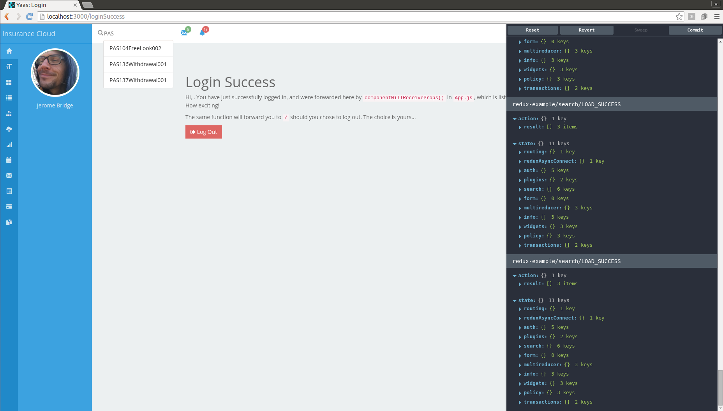Image resolution: width=723 pixels, height=411 pixels.
Task: Click the Log Out button
Action: coord(204,132)
